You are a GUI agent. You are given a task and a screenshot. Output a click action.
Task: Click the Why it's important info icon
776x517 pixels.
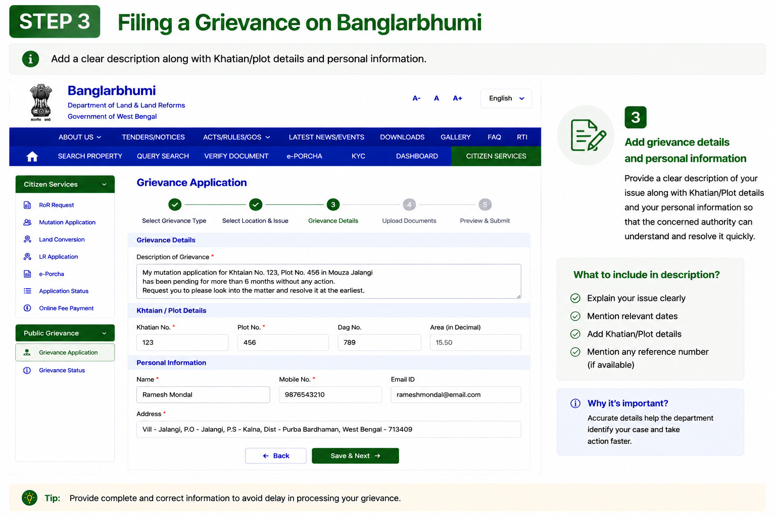pos(575,403)
